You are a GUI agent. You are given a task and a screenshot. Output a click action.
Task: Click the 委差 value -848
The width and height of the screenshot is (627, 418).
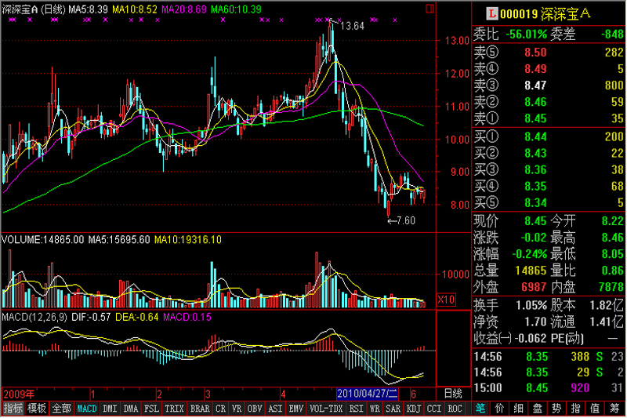click(x=612, y=35)
